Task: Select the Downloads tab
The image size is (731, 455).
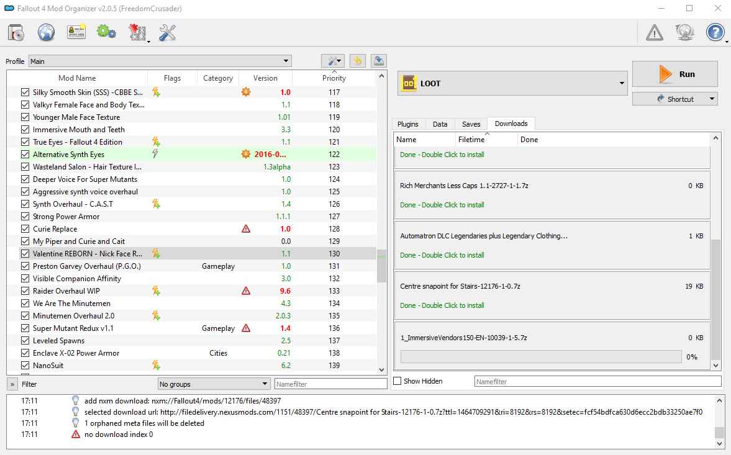Action: tap(511, 124)
